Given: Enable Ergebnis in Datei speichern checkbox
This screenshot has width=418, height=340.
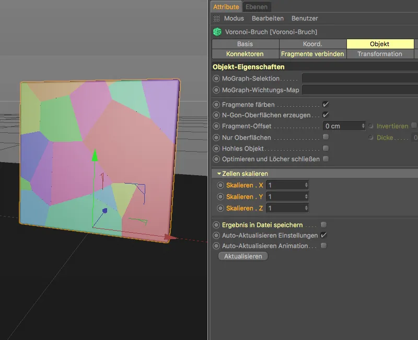Looking at the screenshot, I should [x=323, y=225].
